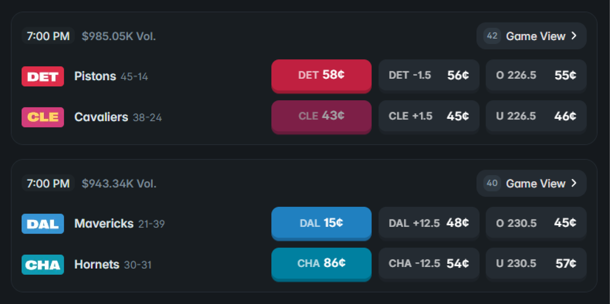Click the 7:00 PM badge on Pistons game
The image size is (610, 304).
[x=48, y=36]
